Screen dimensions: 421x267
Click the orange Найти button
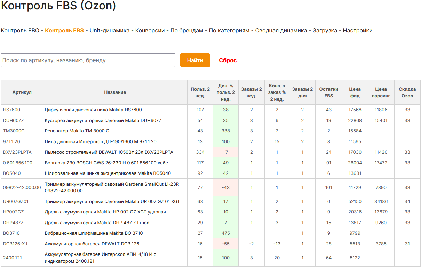point(195,60)
